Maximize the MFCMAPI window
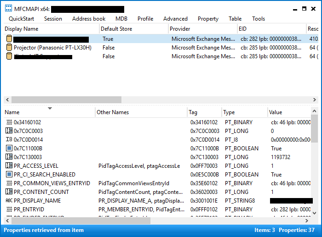 304,9
